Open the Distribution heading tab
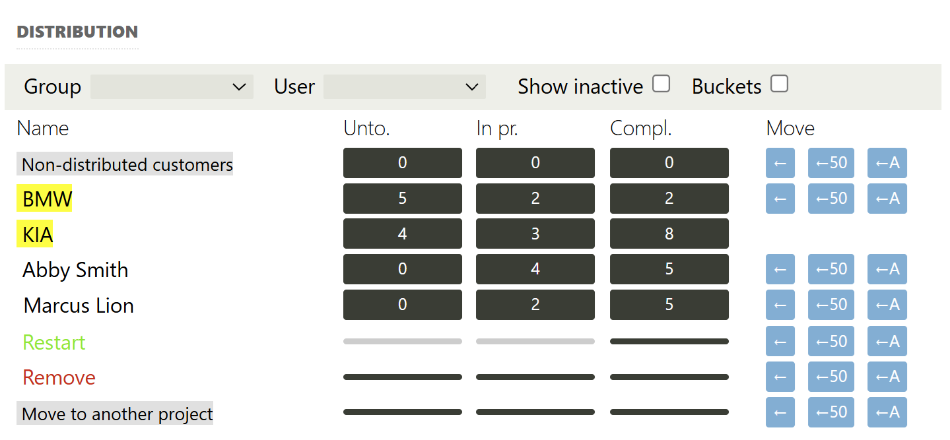950x440 pixels. (77, 32)
